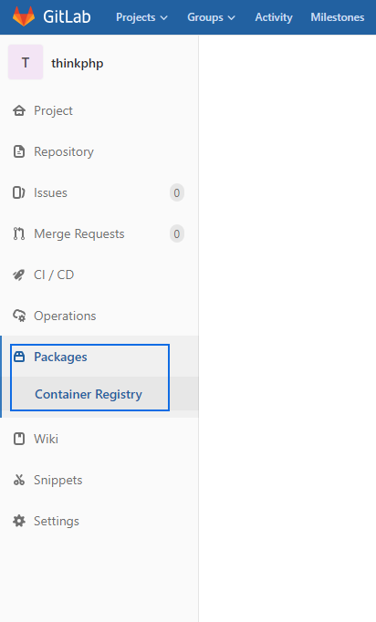The image size is (376, 622).
Task: Click the CI / CD rocket icon
Action: [x=19, y=275]
